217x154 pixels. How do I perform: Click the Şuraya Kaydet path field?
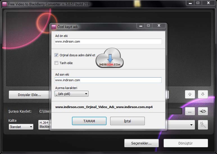tap(44, 111)
